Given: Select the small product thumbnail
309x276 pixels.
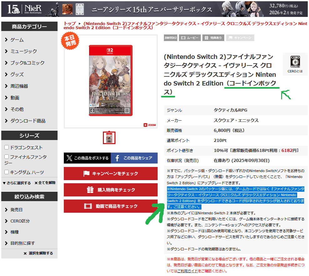Looking at the screenshot, I should [109, 138].
